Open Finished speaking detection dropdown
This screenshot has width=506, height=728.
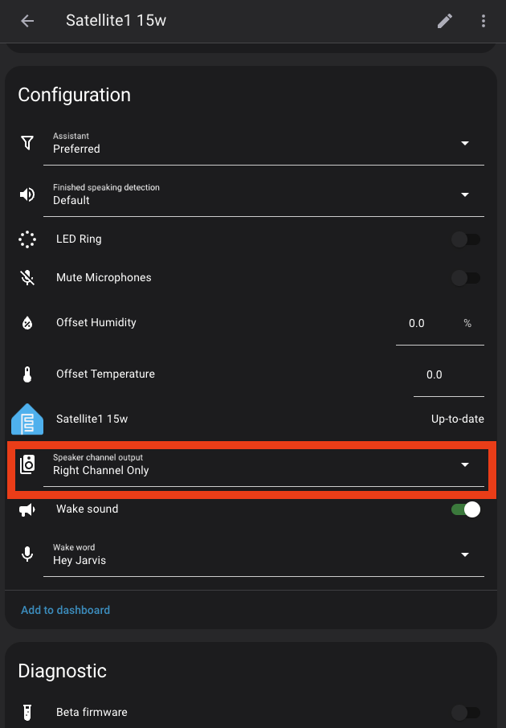(x=263, y=195)
